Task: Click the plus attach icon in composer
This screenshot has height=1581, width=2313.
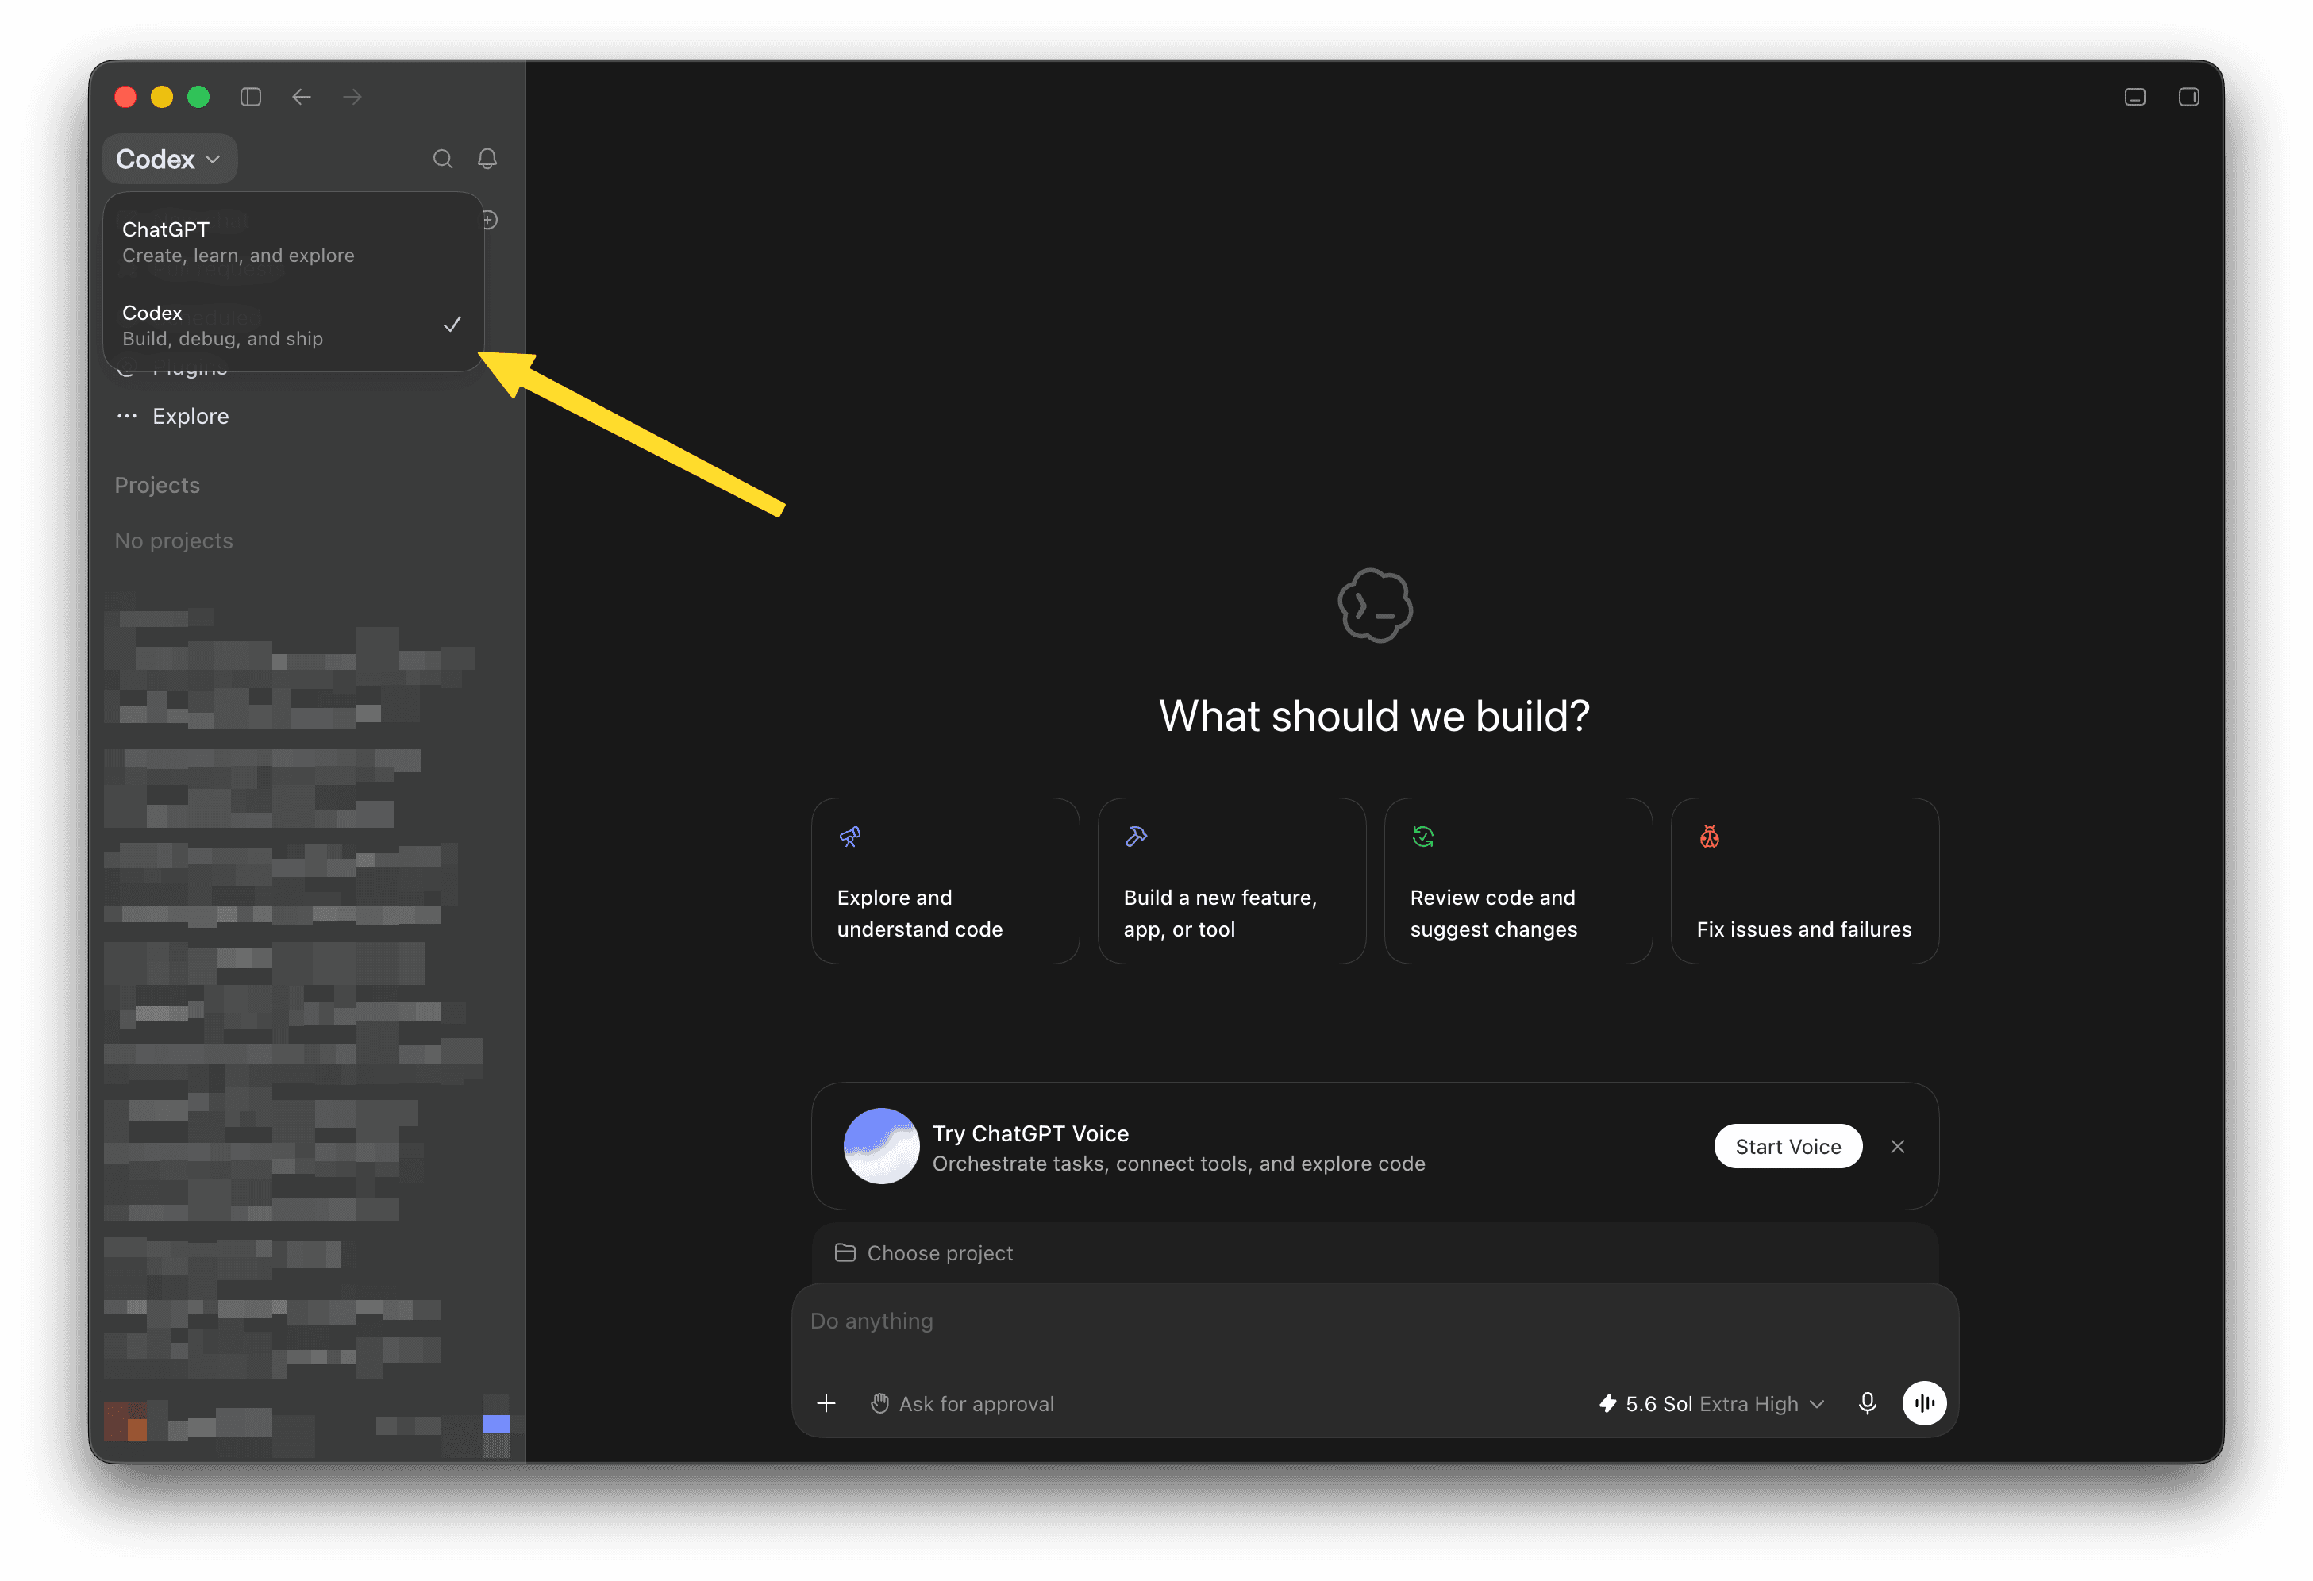Action: 826,1404
